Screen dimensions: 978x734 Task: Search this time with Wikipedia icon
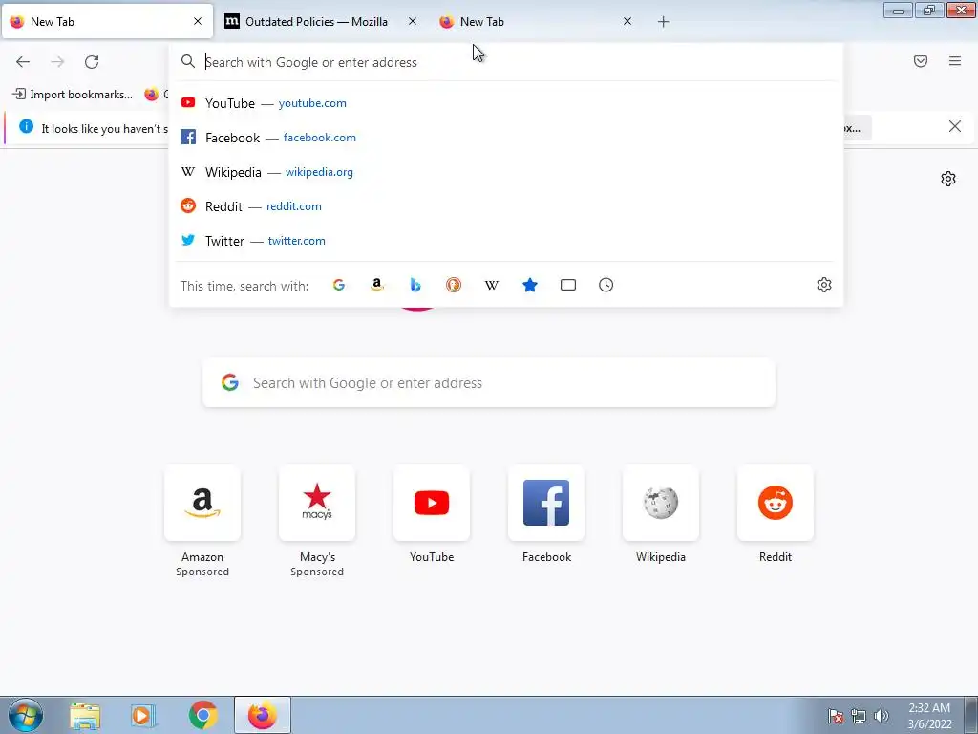pos(492,285)
